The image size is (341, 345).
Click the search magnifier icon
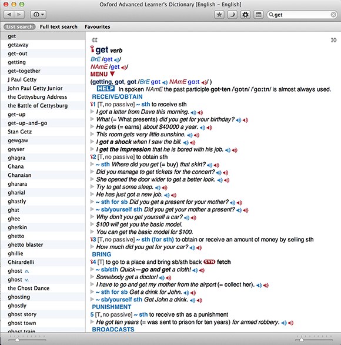(271, 15)
